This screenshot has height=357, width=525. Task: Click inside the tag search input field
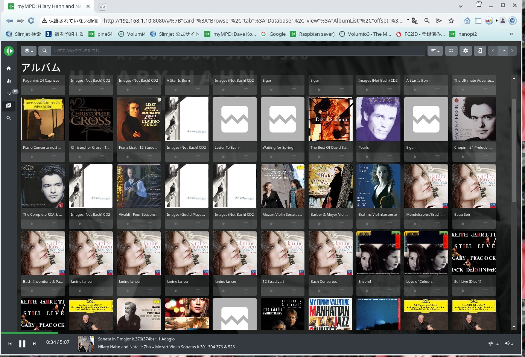click(x=151, y=50)
